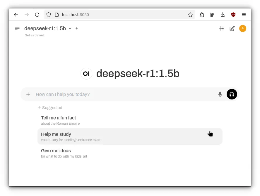Activate voice input with the microphone icon
The height and width of the screenshot is (196, 260).
pyautogui.click(x=220, y=94)
